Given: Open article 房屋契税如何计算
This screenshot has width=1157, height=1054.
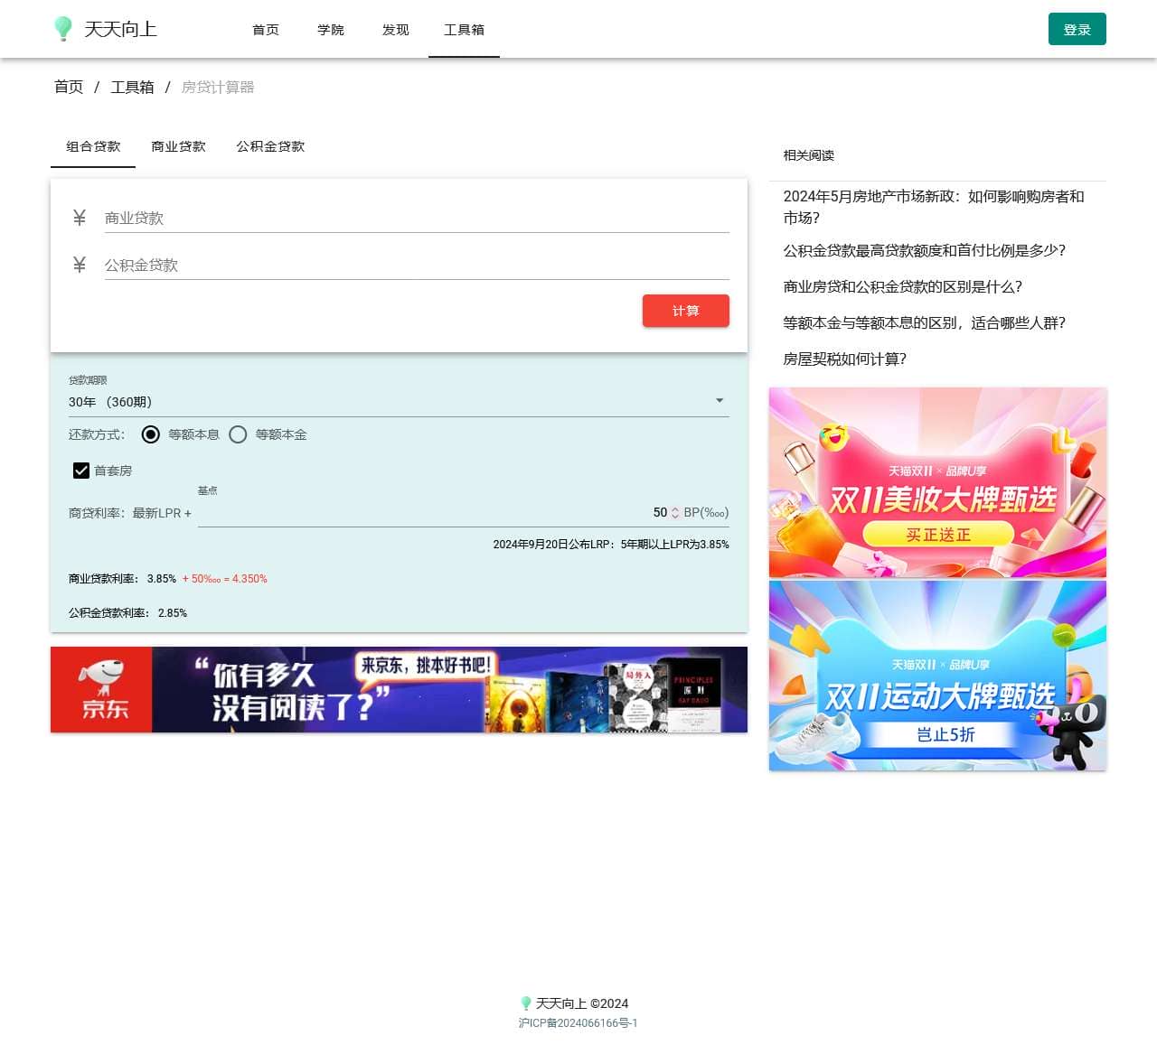Looking at the screenshot, I should click(x=937, y=359).
